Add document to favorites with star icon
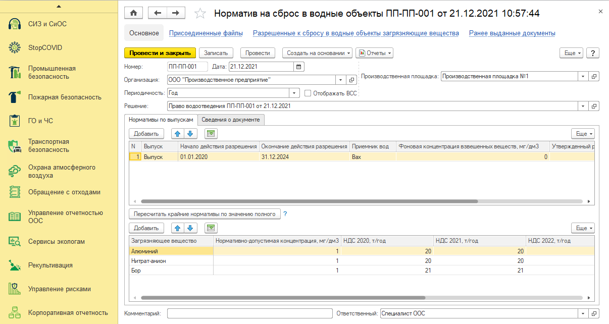Image resolution: width=609 pixels, height=324 pixels. pyautogui.click(x=200, y=14)
